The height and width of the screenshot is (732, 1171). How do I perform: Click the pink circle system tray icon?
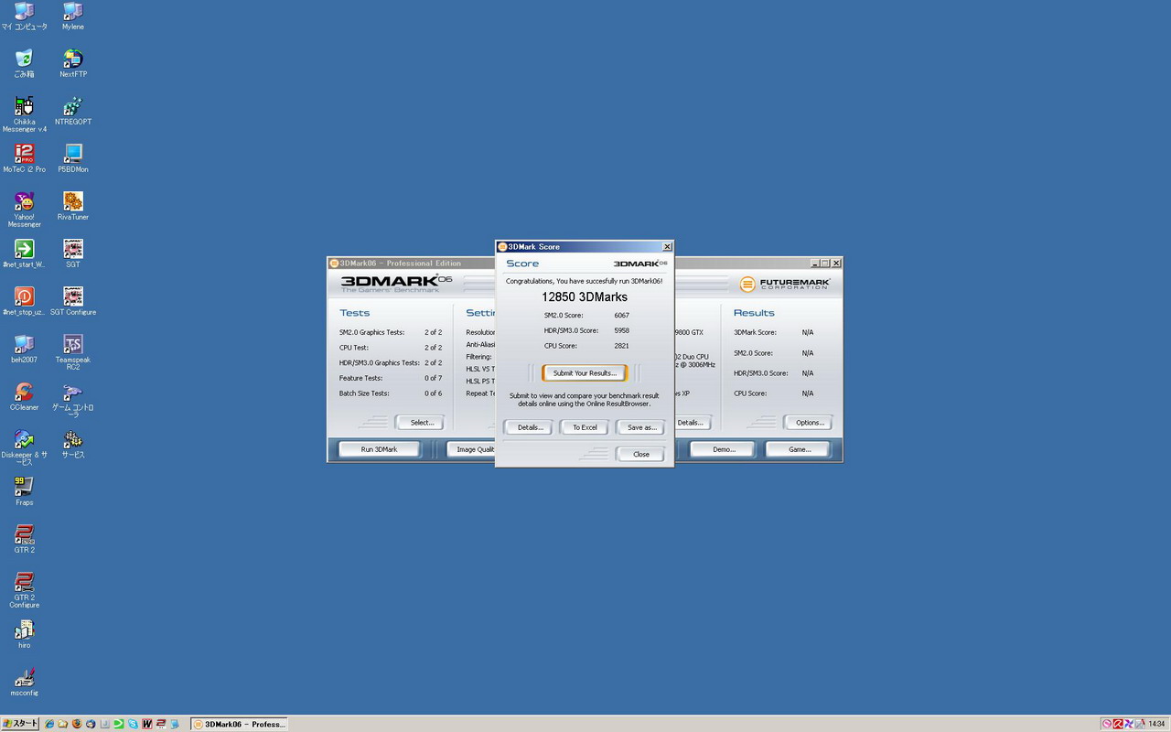click(1106, 724)
